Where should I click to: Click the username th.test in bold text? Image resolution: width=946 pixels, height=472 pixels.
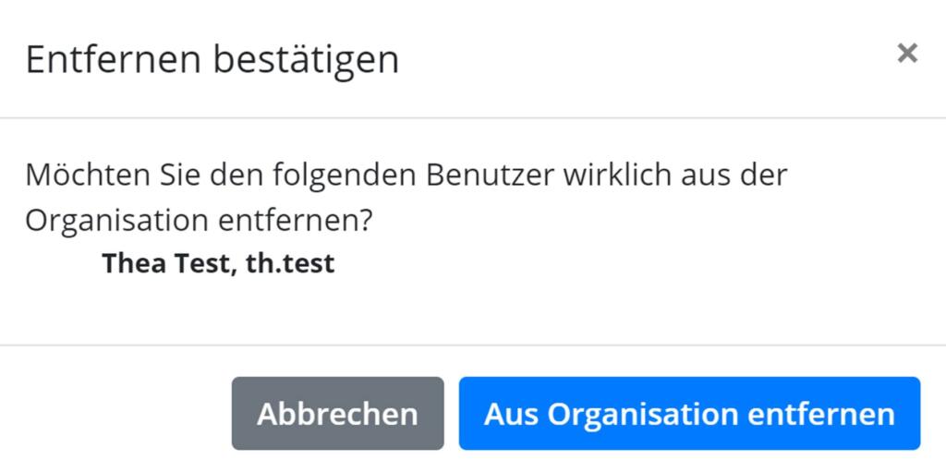point(290,263)
